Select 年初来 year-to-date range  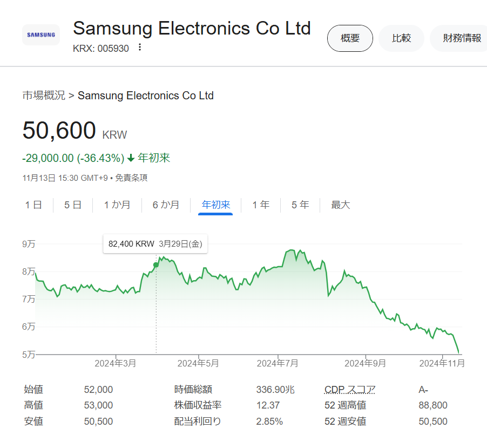[x=215, y=205]
